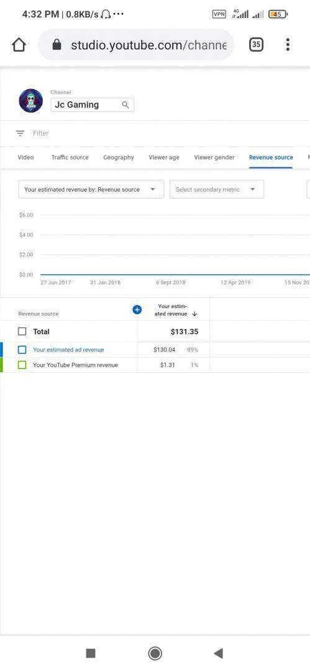The width and height of the screenshot is (310, 672).
Task: Tap the Android back triangle button
Action: [219, 653]
